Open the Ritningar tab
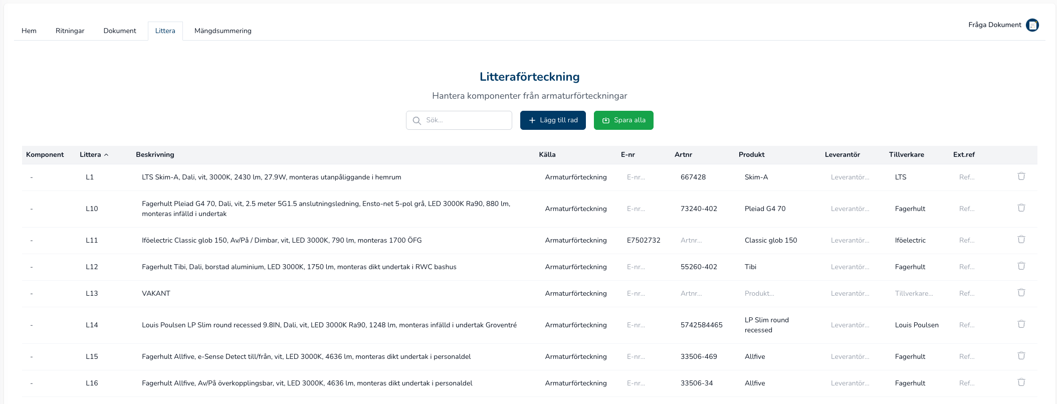Image resolution: width=1057 pixels, height=404 pixels. point(70,31)
